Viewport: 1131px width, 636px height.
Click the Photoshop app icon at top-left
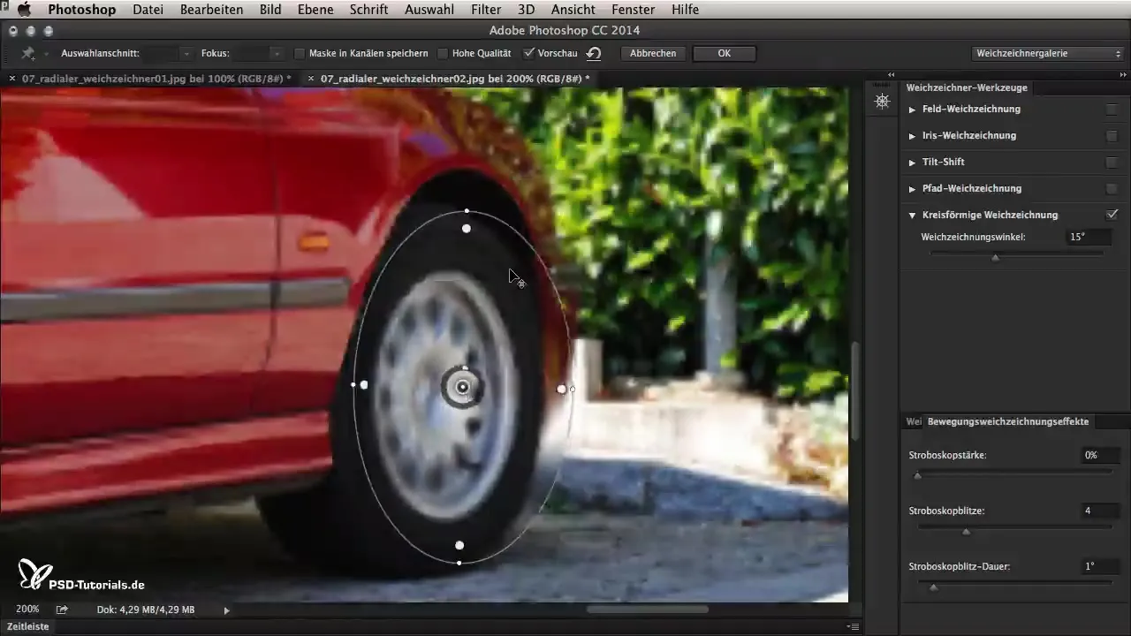point(4,5)
